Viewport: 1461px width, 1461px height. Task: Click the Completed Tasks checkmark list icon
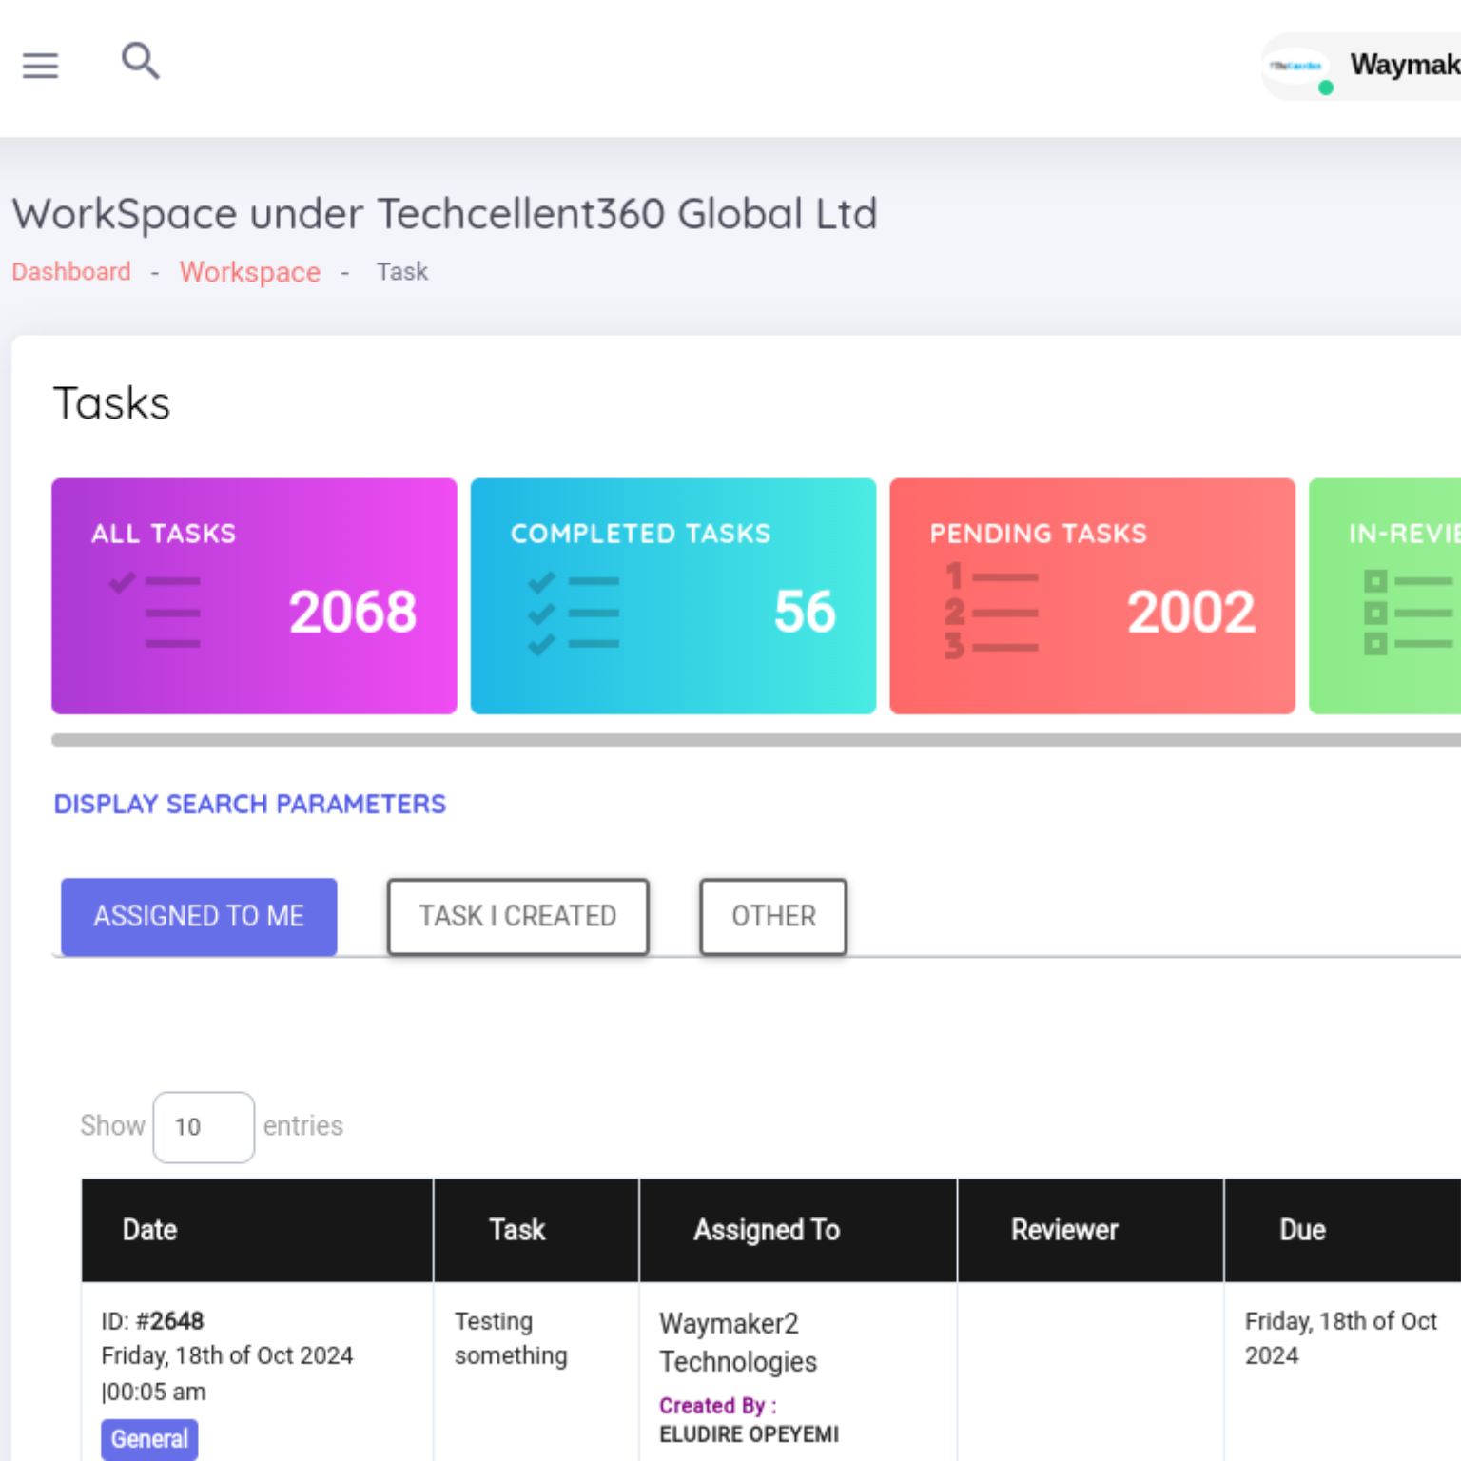click(574, 614)
